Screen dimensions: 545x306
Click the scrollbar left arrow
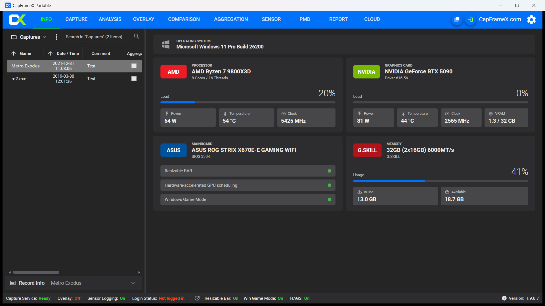(x=10, y=272)
